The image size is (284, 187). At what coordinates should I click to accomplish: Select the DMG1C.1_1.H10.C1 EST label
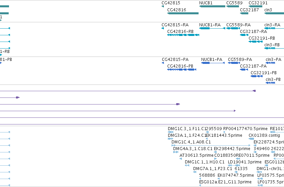[x=205, y=162]
